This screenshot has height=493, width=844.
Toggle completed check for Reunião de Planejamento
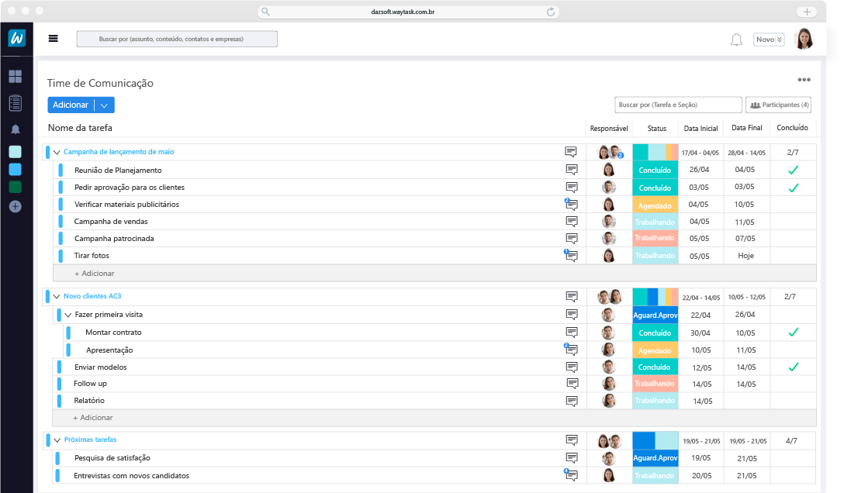(x=793, y=170)
